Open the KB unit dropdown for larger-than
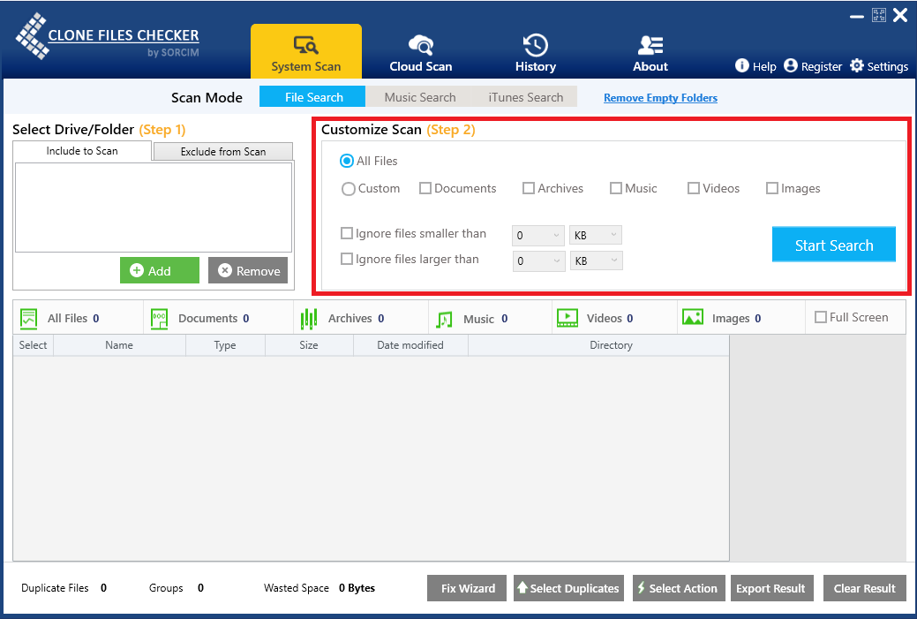The height and width of the screenshot is (619, 917). click(x=597, y=261)
